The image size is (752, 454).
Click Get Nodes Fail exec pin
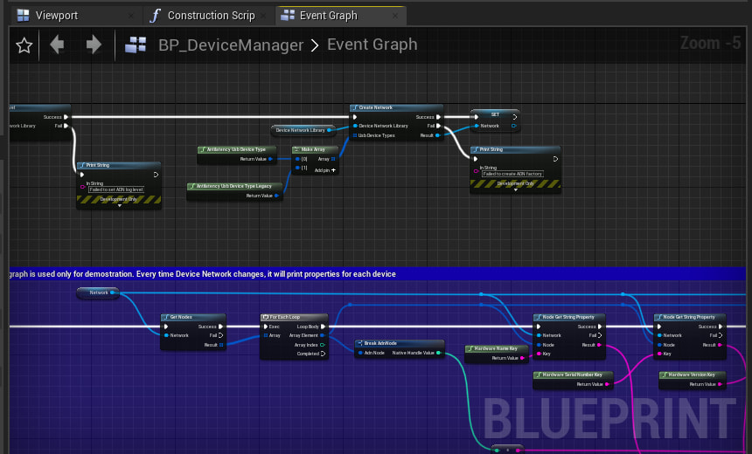(221, 336)
